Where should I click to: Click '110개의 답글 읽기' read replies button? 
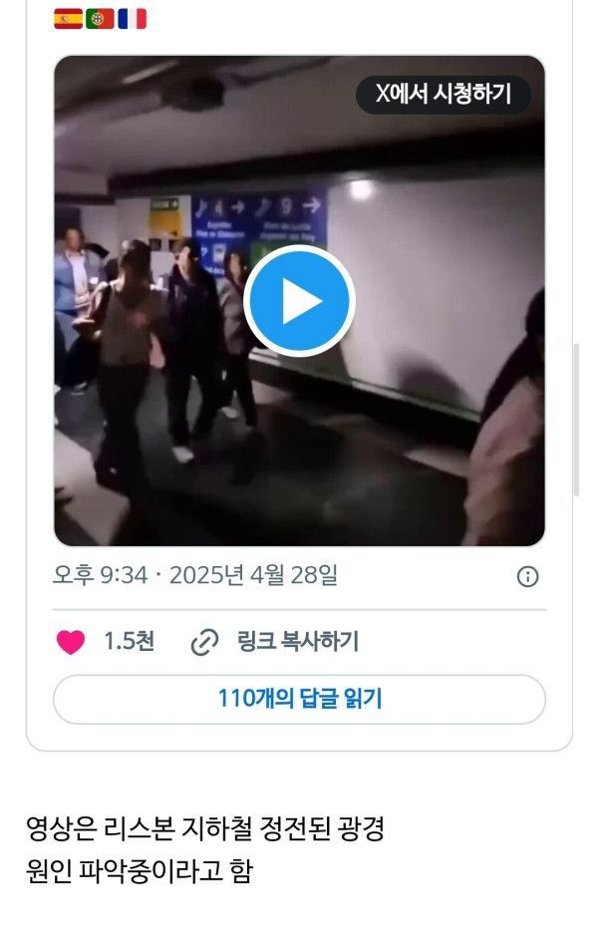click(x=299, y=700)
